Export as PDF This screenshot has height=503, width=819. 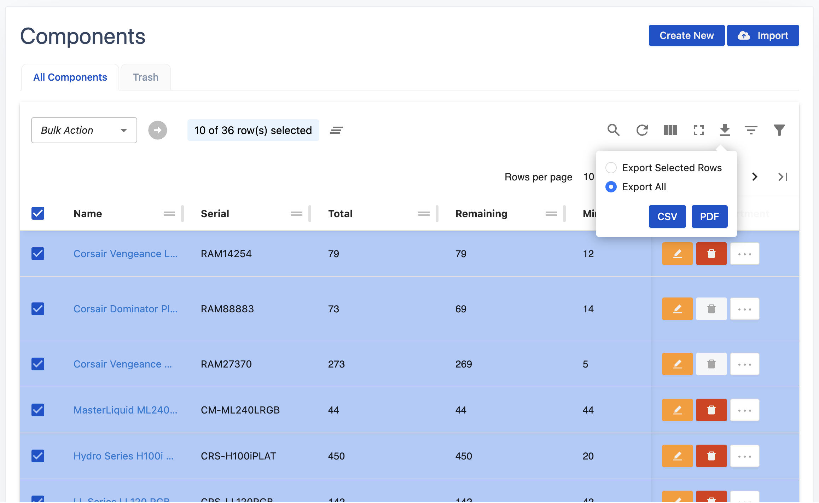709,216
